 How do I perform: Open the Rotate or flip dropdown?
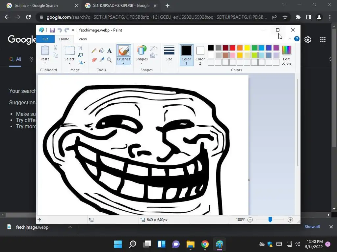(x=82, y=62)
